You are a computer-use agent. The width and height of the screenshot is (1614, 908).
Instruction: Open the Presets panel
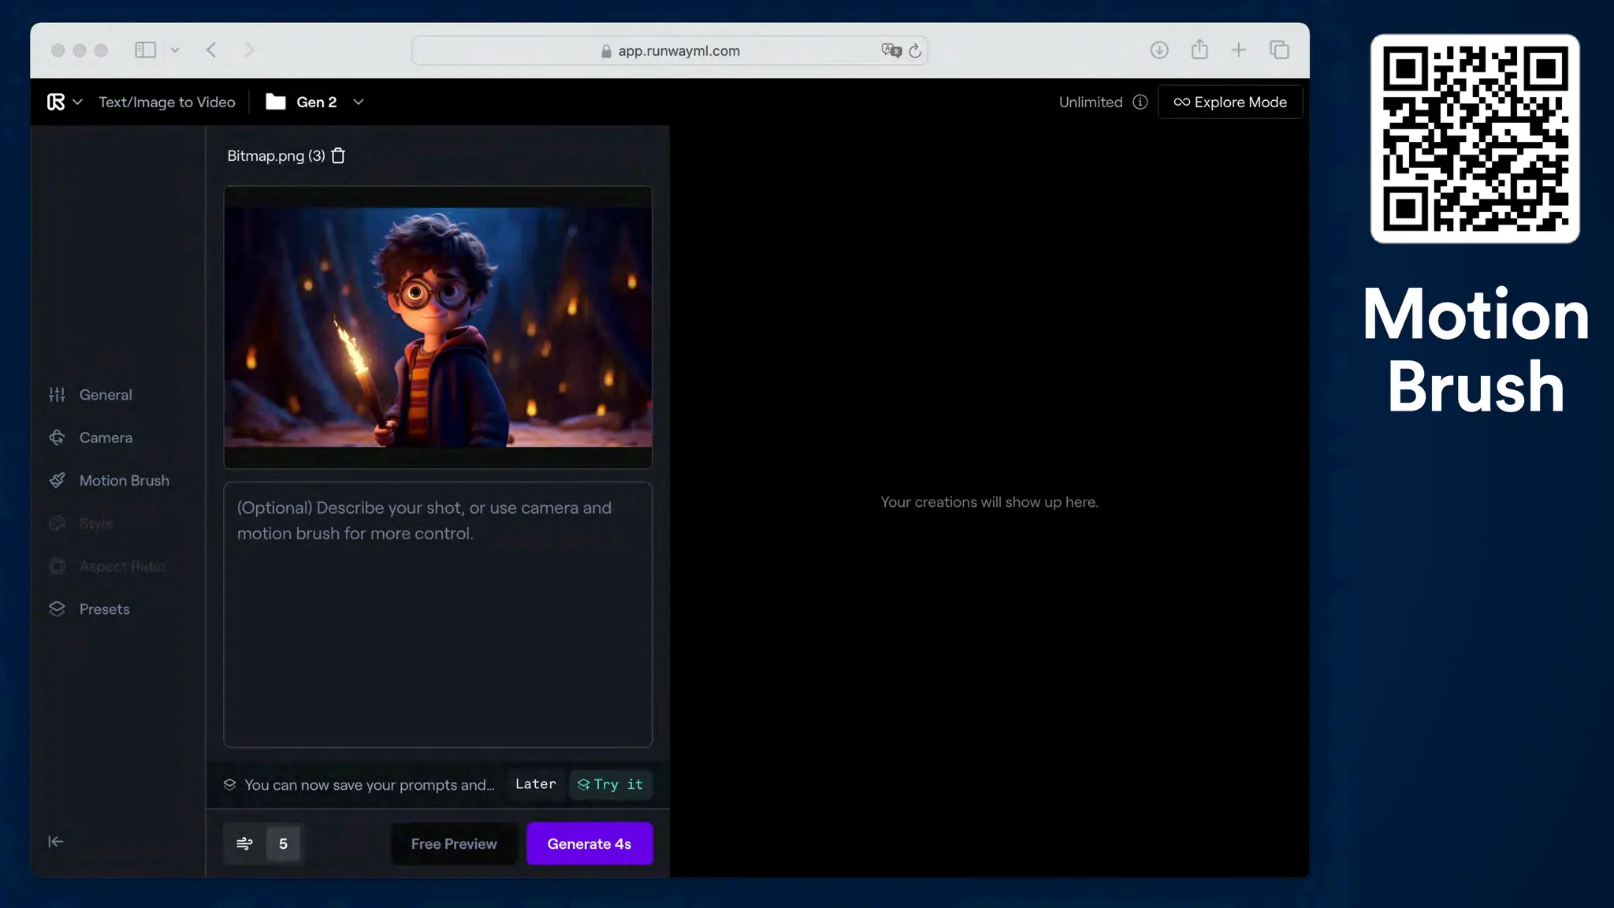(x=103, y=609)
